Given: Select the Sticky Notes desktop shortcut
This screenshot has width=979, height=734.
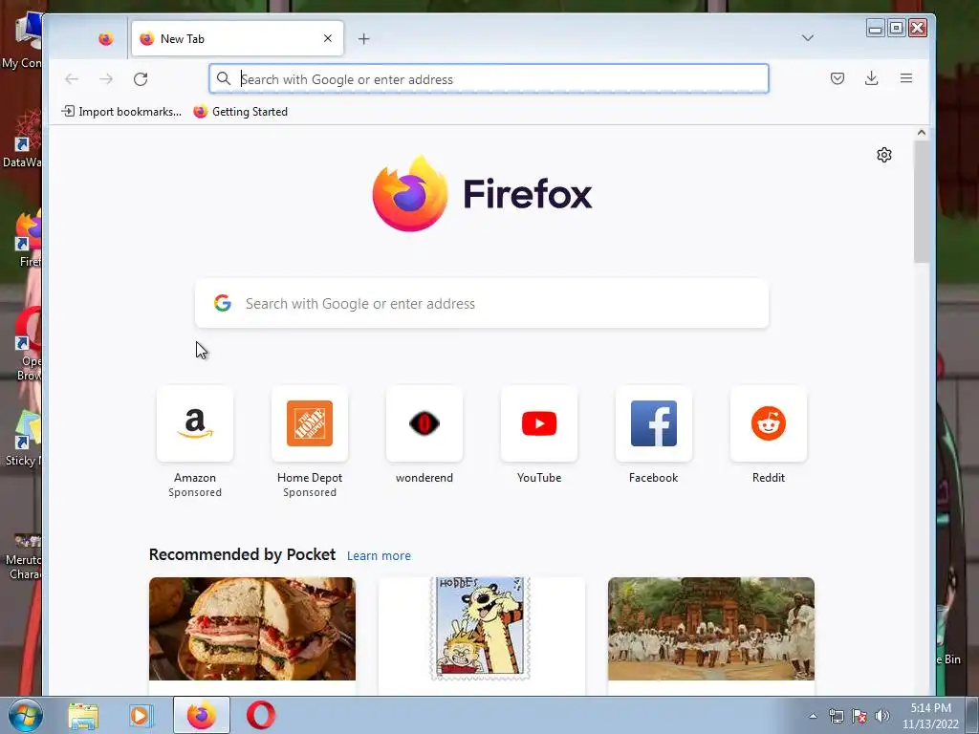Looking at the screenshot, I should (24, 438).
